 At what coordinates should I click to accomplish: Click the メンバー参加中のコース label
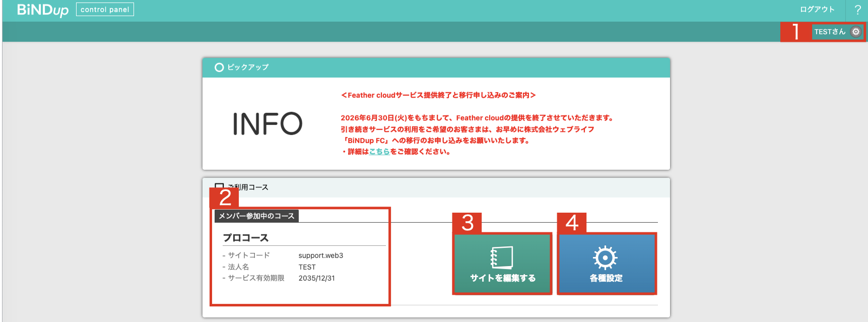pos(256,216)
